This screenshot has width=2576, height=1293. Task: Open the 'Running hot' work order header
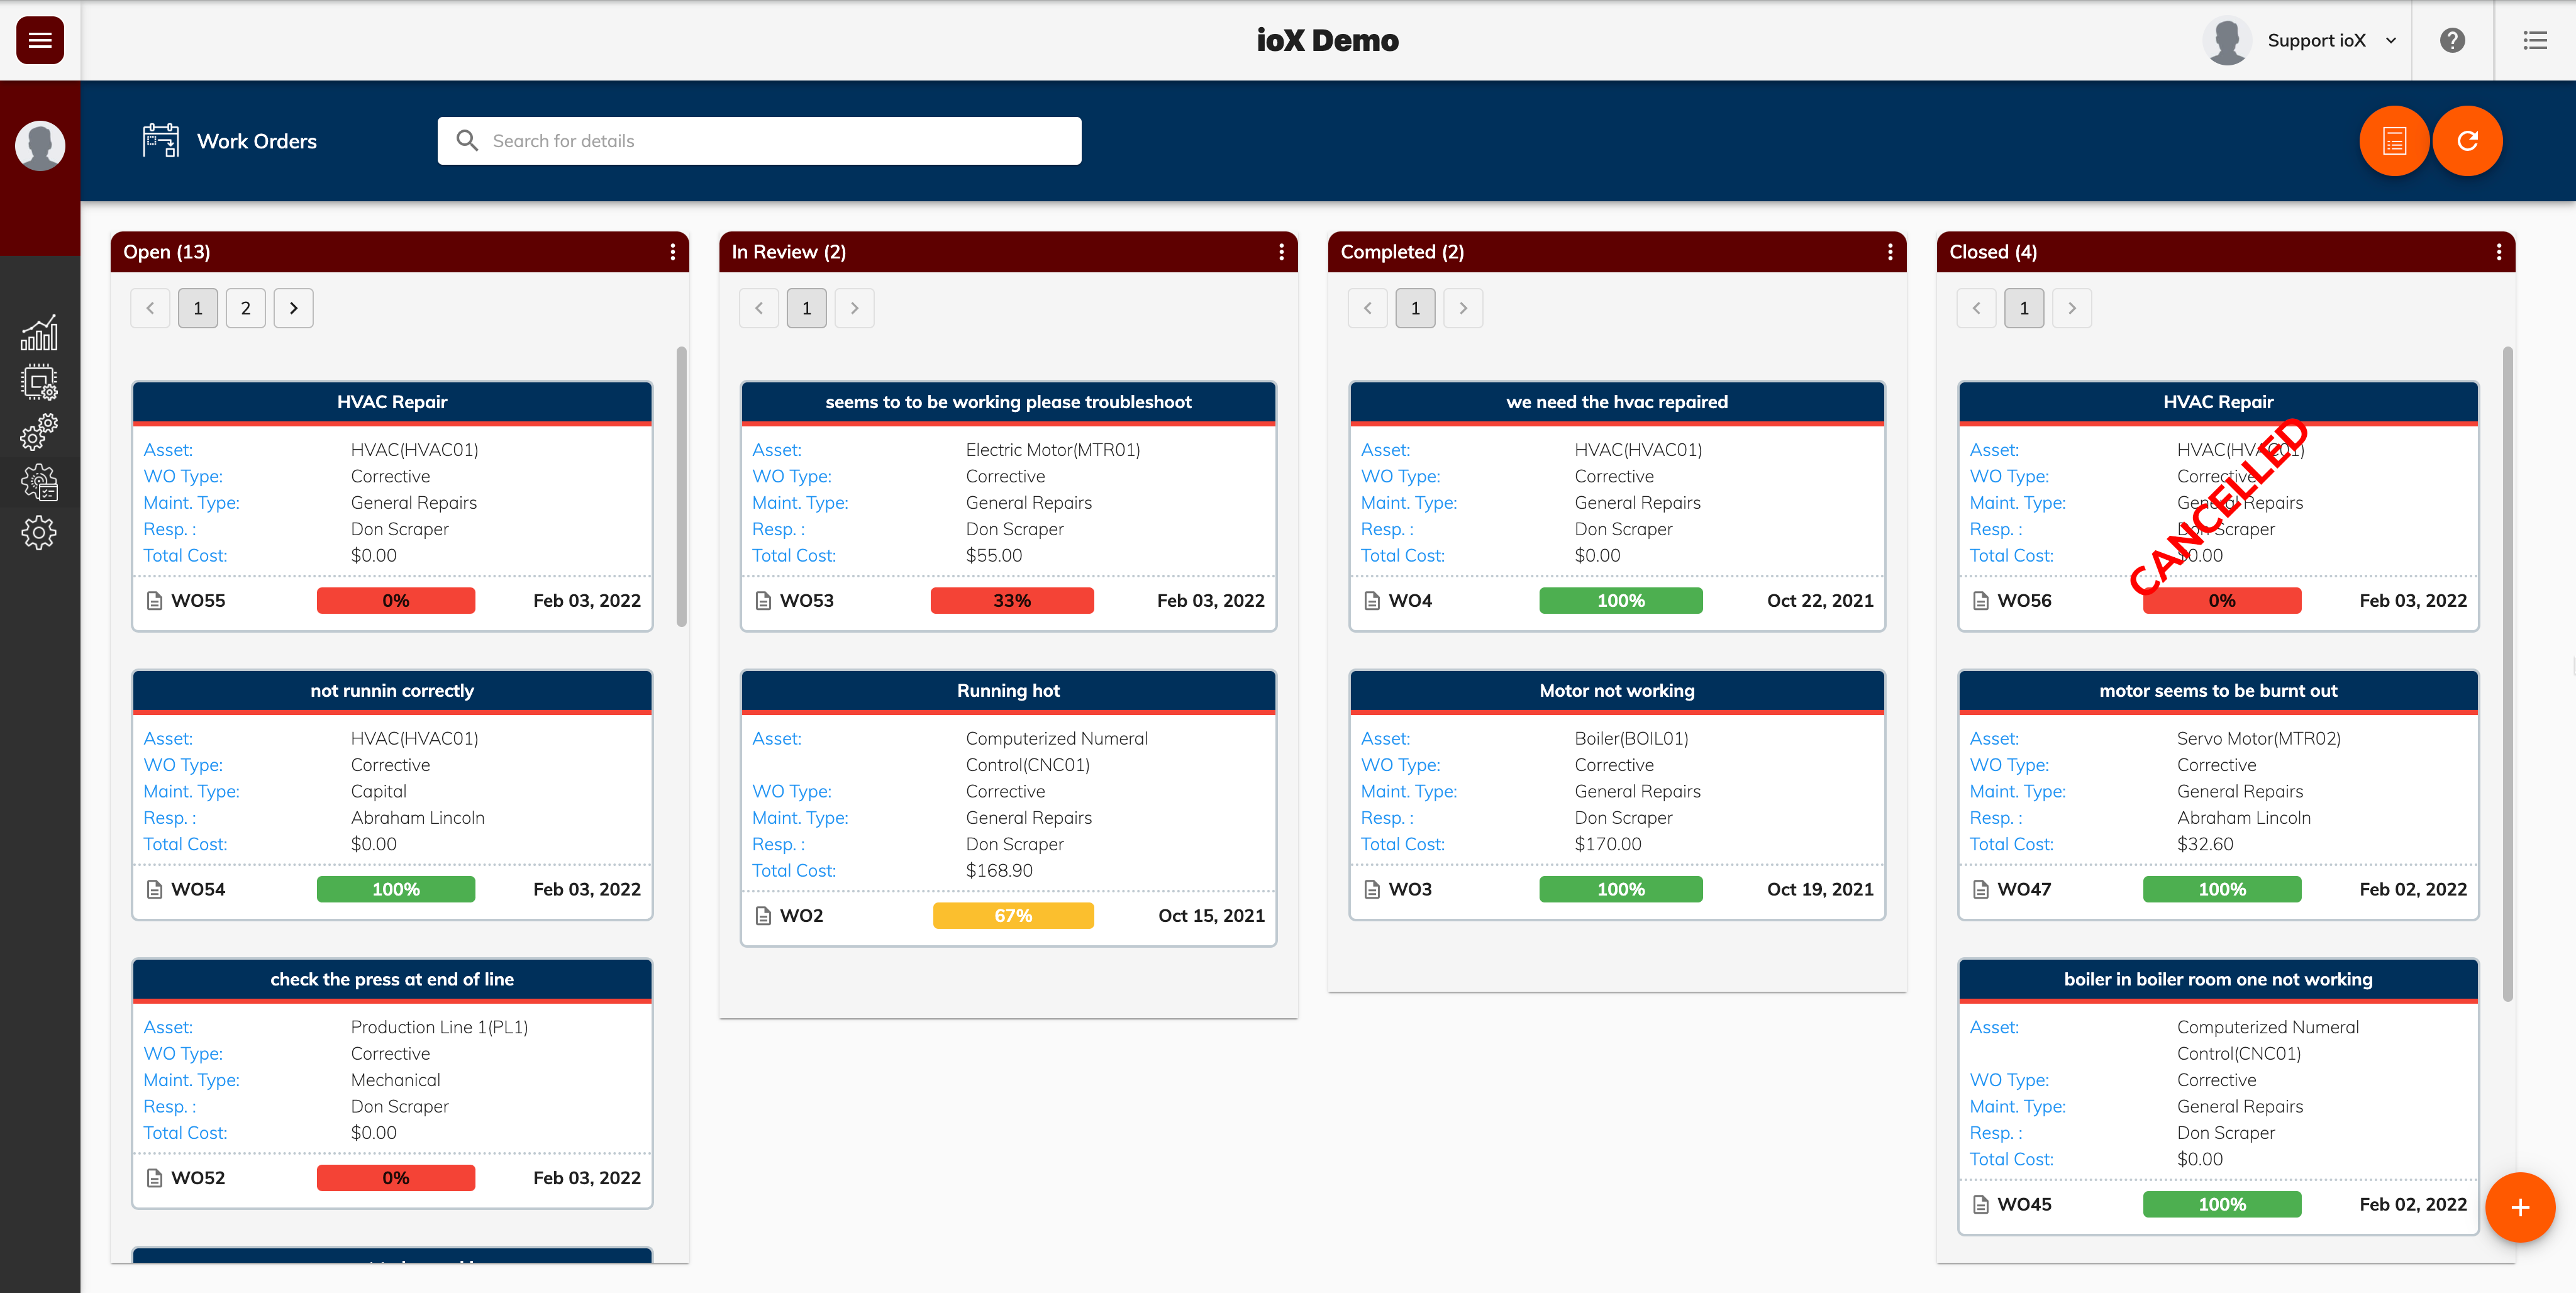[1008, 691]
